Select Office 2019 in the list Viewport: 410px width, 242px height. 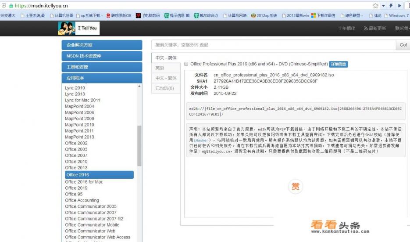[x=76, y=188]
